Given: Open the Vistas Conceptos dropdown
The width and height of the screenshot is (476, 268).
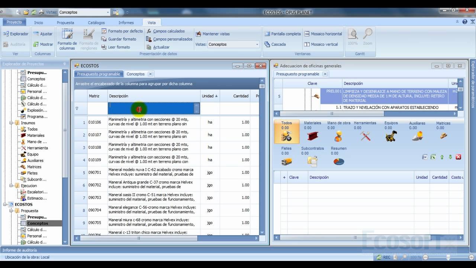Looking at the screenshot, I should (x=256, y=44).
